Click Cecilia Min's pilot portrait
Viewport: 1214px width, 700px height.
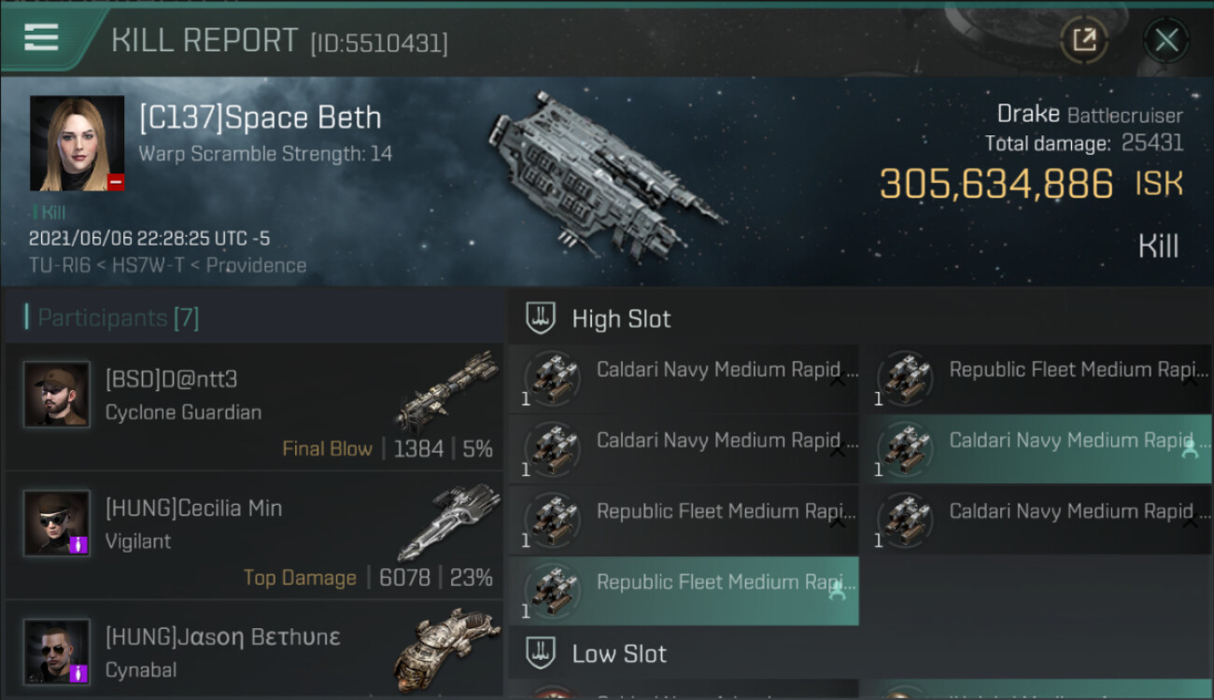tap(57, 524)
